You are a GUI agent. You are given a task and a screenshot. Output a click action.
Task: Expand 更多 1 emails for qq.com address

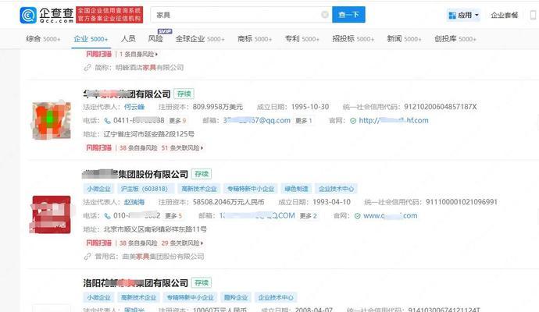pyautogui.click(x=304, y=121)
